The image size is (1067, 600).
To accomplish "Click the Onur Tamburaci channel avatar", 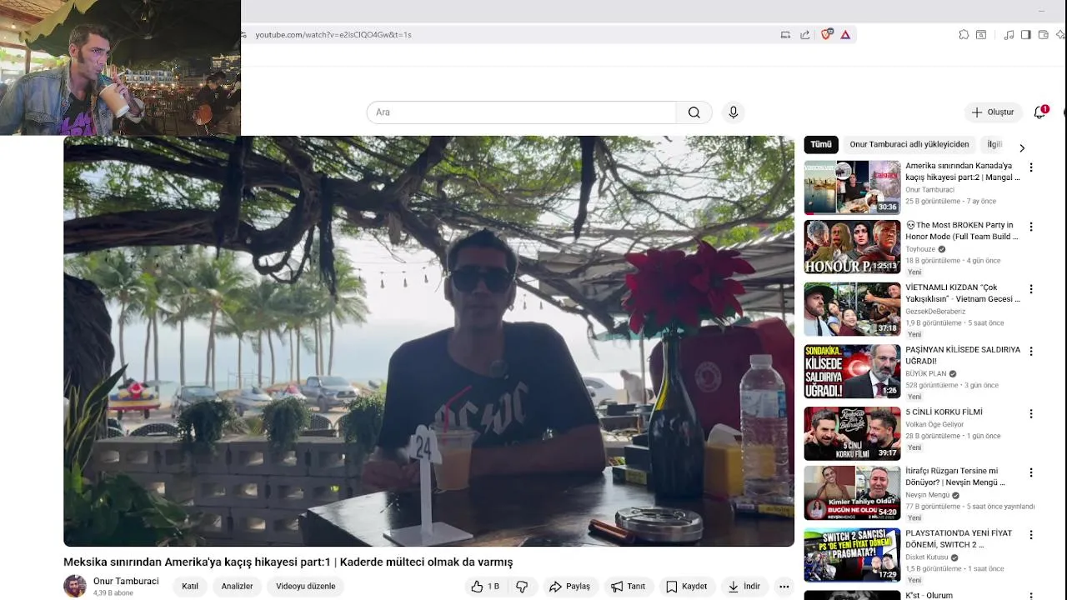I will pyautogui.click(x=75, y=586).
